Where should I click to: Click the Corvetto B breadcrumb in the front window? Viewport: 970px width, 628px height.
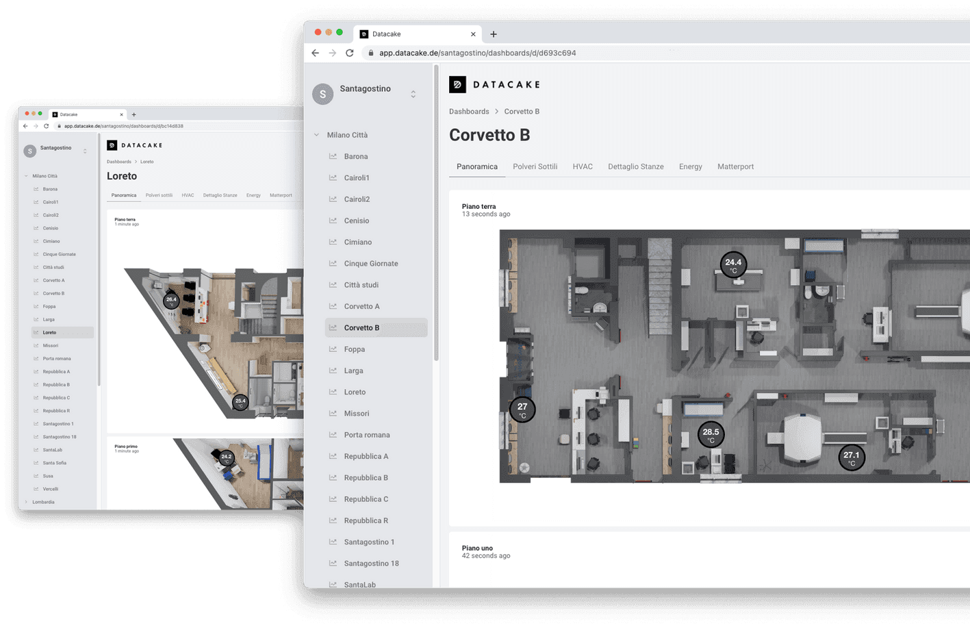coord(522,112)
